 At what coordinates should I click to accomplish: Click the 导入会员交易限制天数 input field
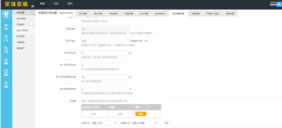click(x=105, y=77)
